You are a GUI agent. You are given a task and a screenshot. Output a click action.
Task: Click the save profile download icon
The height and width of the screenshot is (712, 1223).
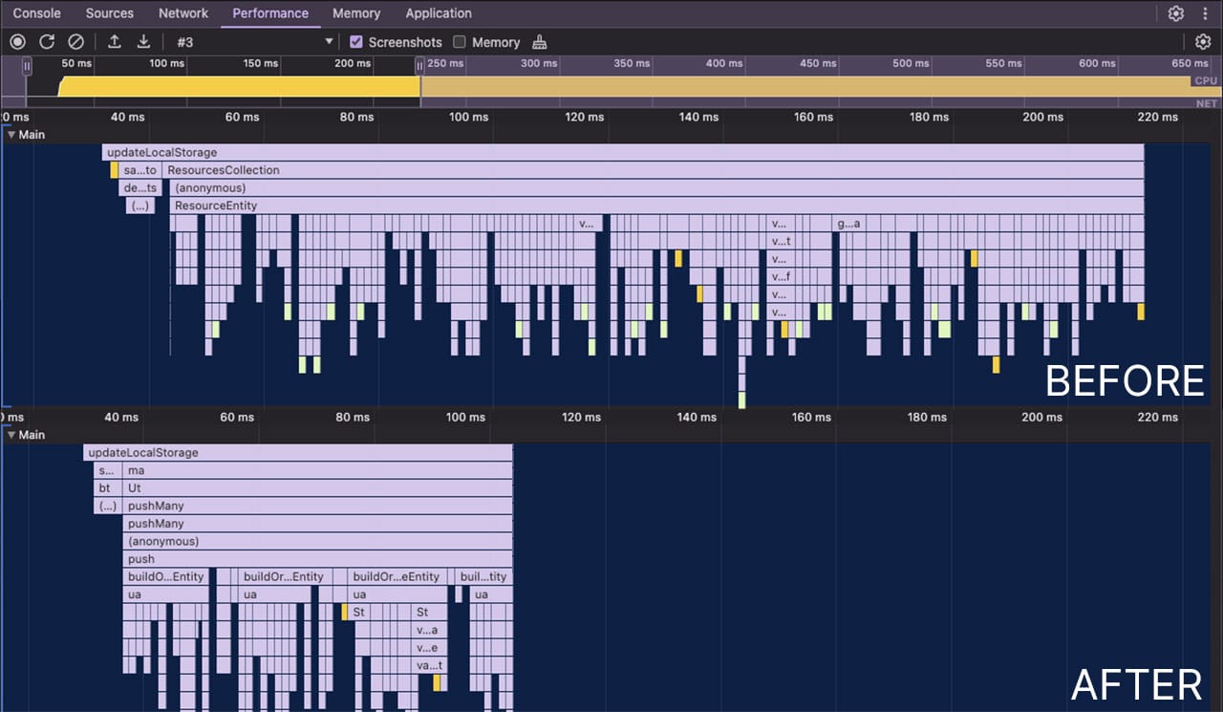[x=143, y=42]
